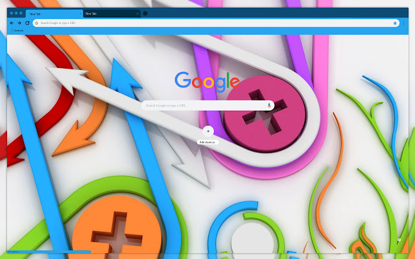Close the first New Tab tab

80,14
